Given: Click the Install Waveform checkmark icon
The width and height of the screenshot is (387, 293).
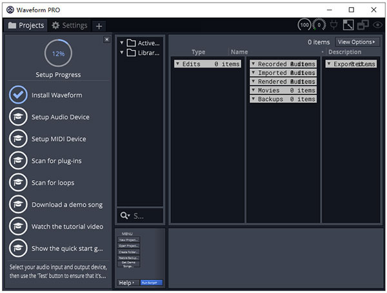Looking at the screenshot, I should (18, 95).
